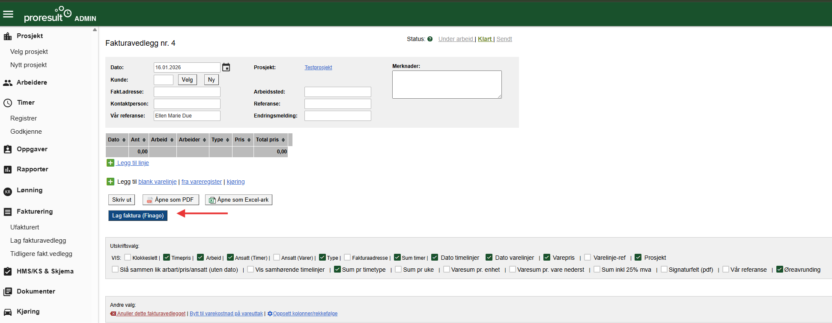Screen dimensions: 832x323
Task: Toggle the Sum pr uke checkbox
Action: 398,269
